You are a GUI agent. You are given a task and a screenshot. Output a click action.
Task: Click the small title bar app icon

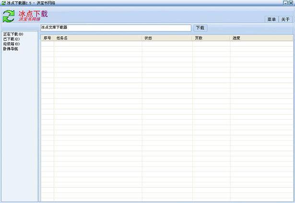[3, 3]
